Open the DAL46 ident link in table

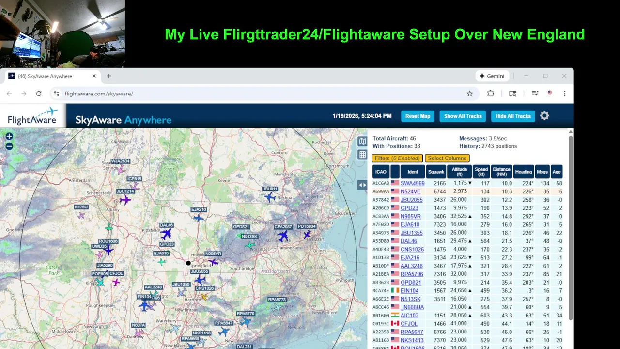408,241
